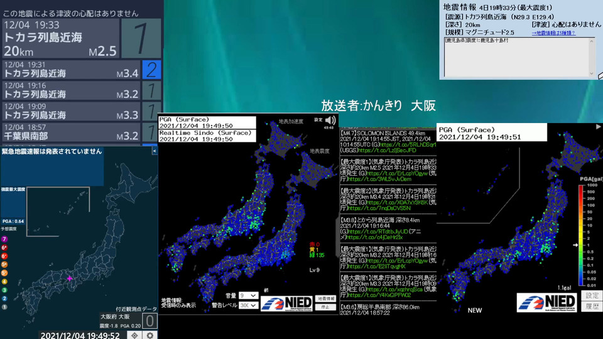Open the gear settings icon beside the clock
The image size is (603, 339).
coord(150,335)
